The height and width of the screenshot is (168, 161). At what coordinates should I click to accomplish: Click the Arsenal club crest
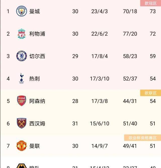tap(22, 101)
